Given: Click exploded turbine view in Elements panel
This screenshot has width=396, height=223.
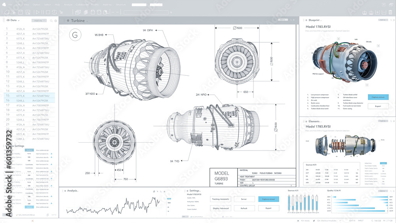Looking at the screenshot, I should 345,146.
